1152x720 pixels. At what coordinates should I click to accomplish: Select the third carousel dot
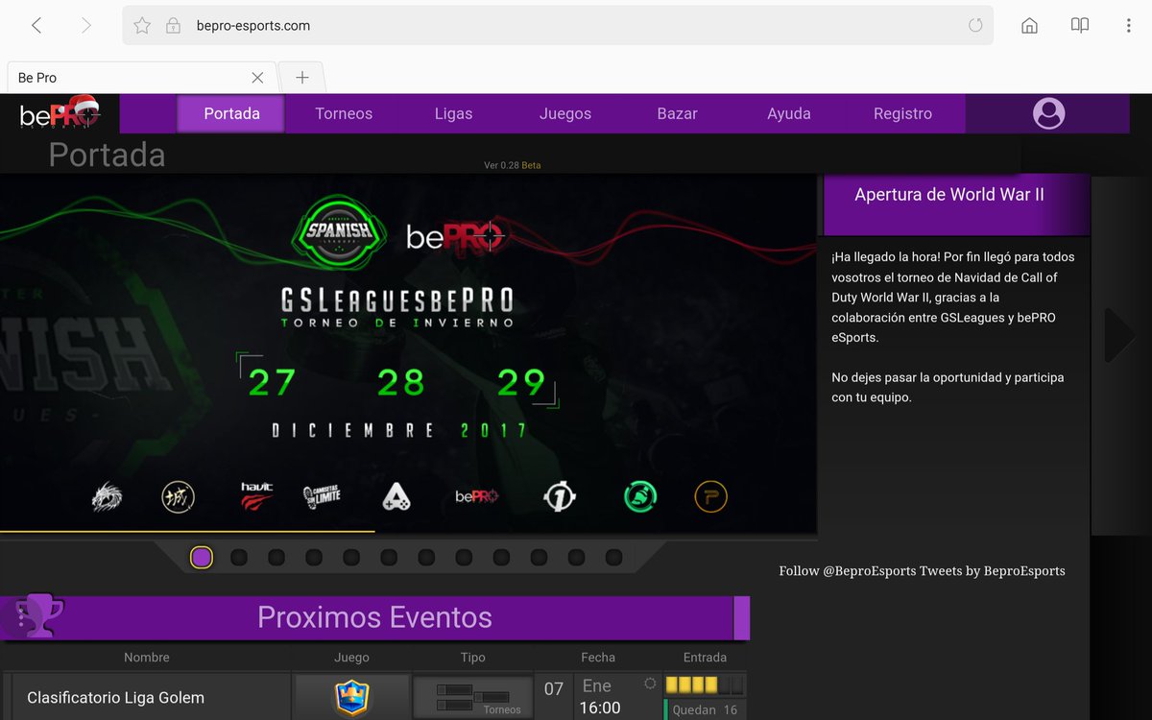coord(276,558)
